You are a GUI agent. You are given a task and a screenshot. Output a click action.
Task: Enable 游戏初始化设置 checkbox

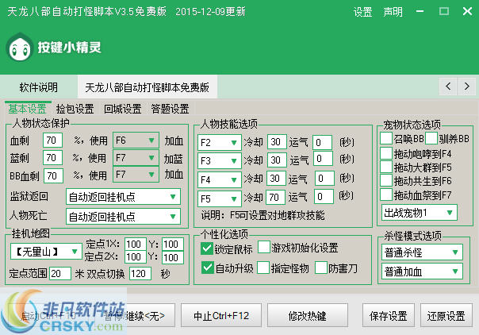coord(264,247)
